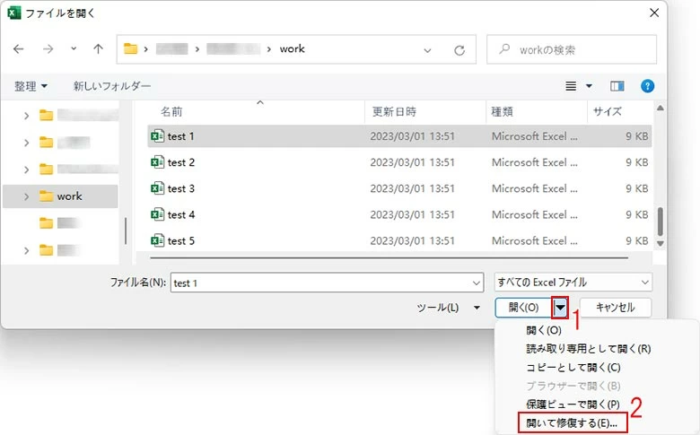Toggle the preview pane icon
This screenshot has height=435, width=700.
click(x=617, y=86)
